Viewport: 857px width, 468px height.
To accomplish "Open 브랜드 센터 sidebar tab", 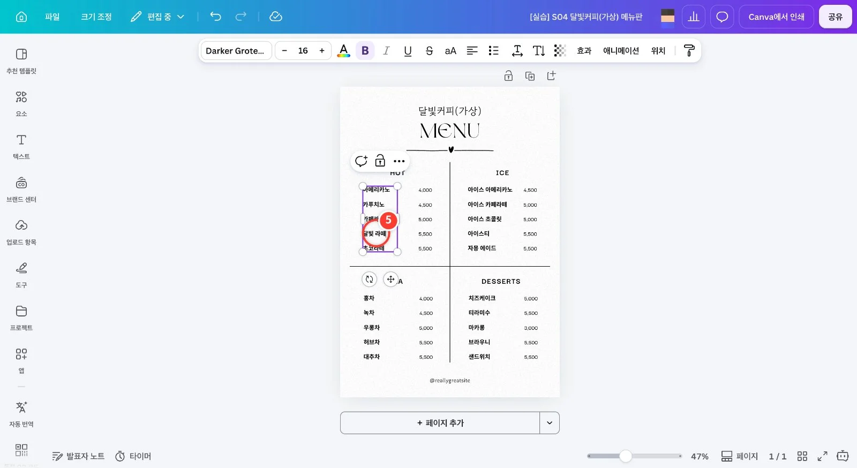I will [21, 190].
